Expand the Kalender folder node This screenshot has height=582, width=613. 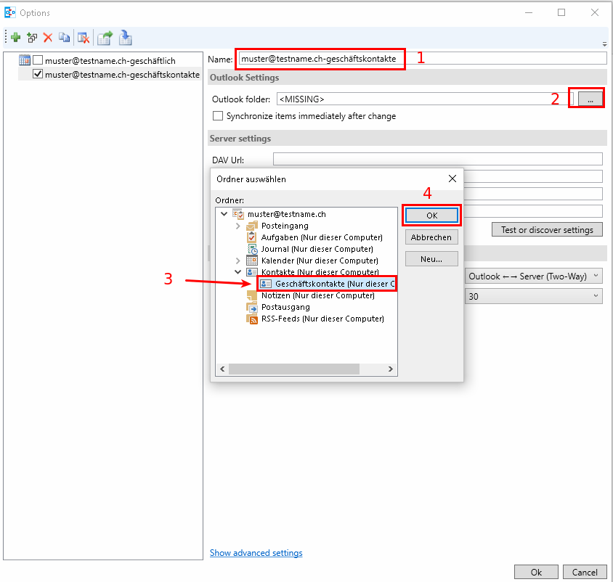click(x=238, y=261)
